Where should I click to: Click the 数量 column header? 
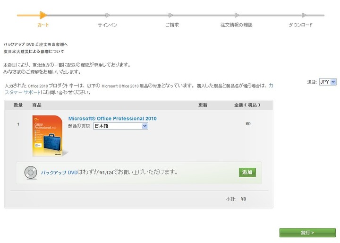click(x=18, y=105)
